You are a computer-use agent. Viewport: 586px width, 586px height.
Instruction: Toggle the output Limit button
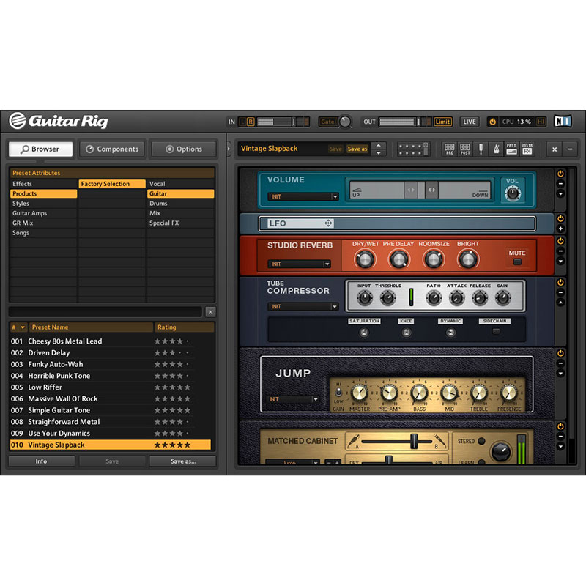(x=442, y=122)
